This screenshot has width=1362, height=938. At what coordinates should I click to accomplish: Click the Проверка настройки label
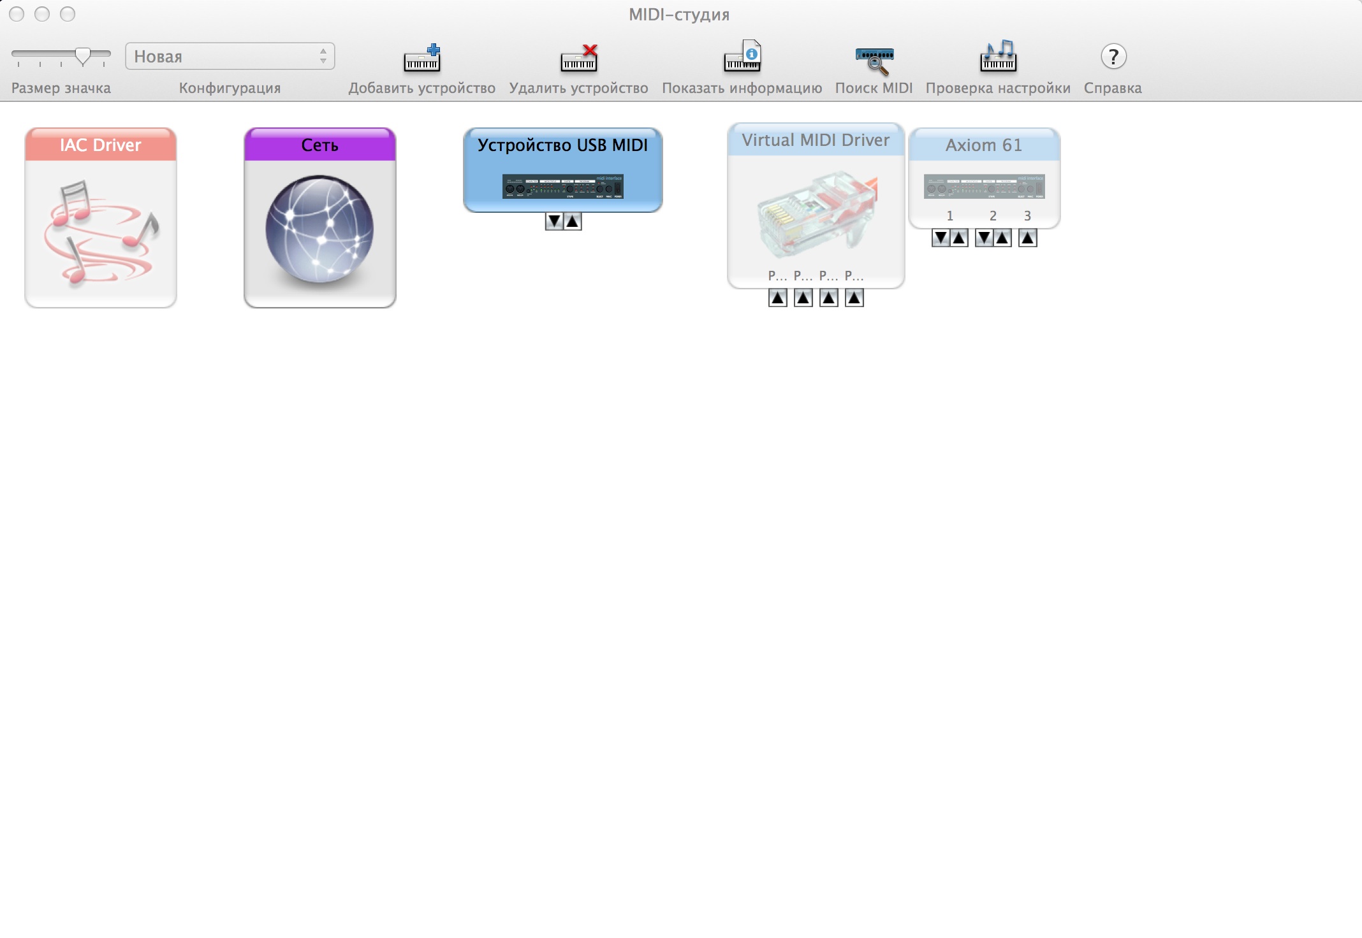pyautogui.click(x=999, y=88)
